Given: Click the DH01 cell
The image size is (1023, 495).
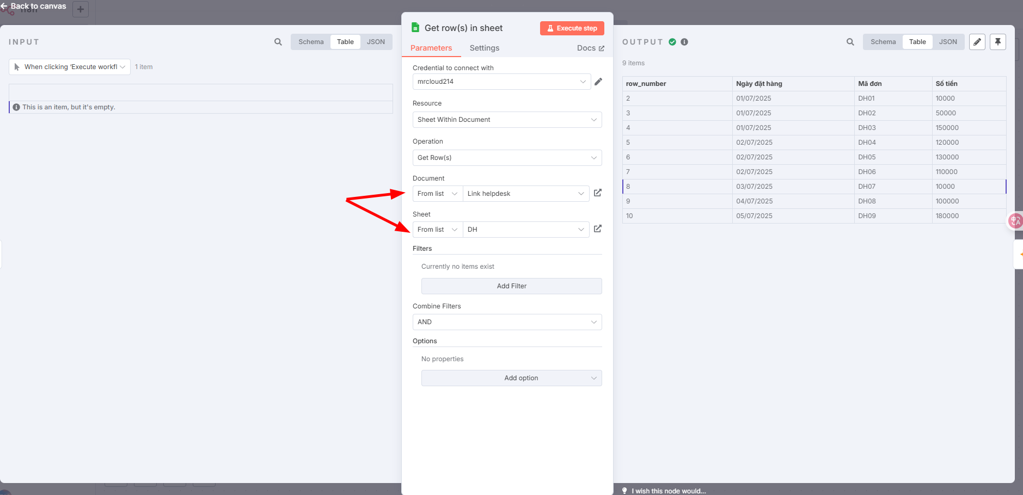Looking at the screenshot, I should [x=893, y=98].
